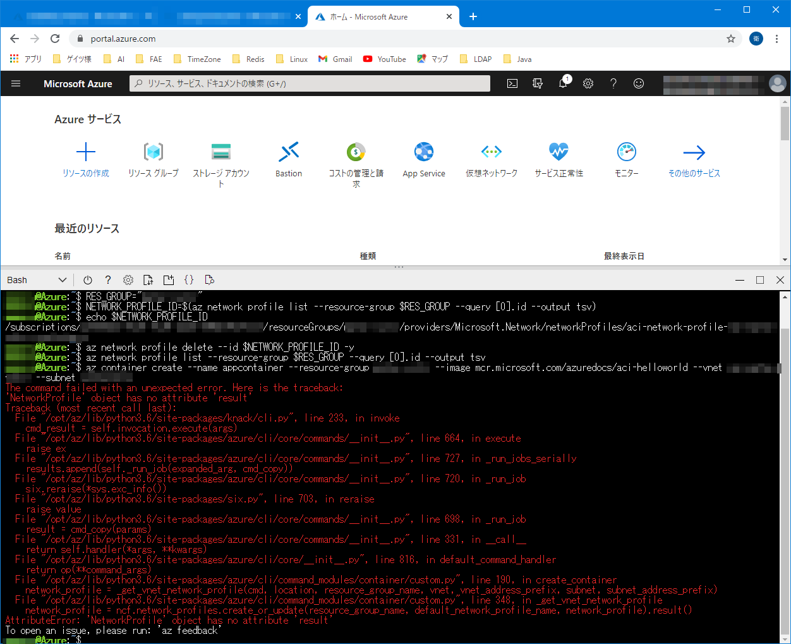
Task: Restart Cloud Shell via the power icon
Action: 87,279
